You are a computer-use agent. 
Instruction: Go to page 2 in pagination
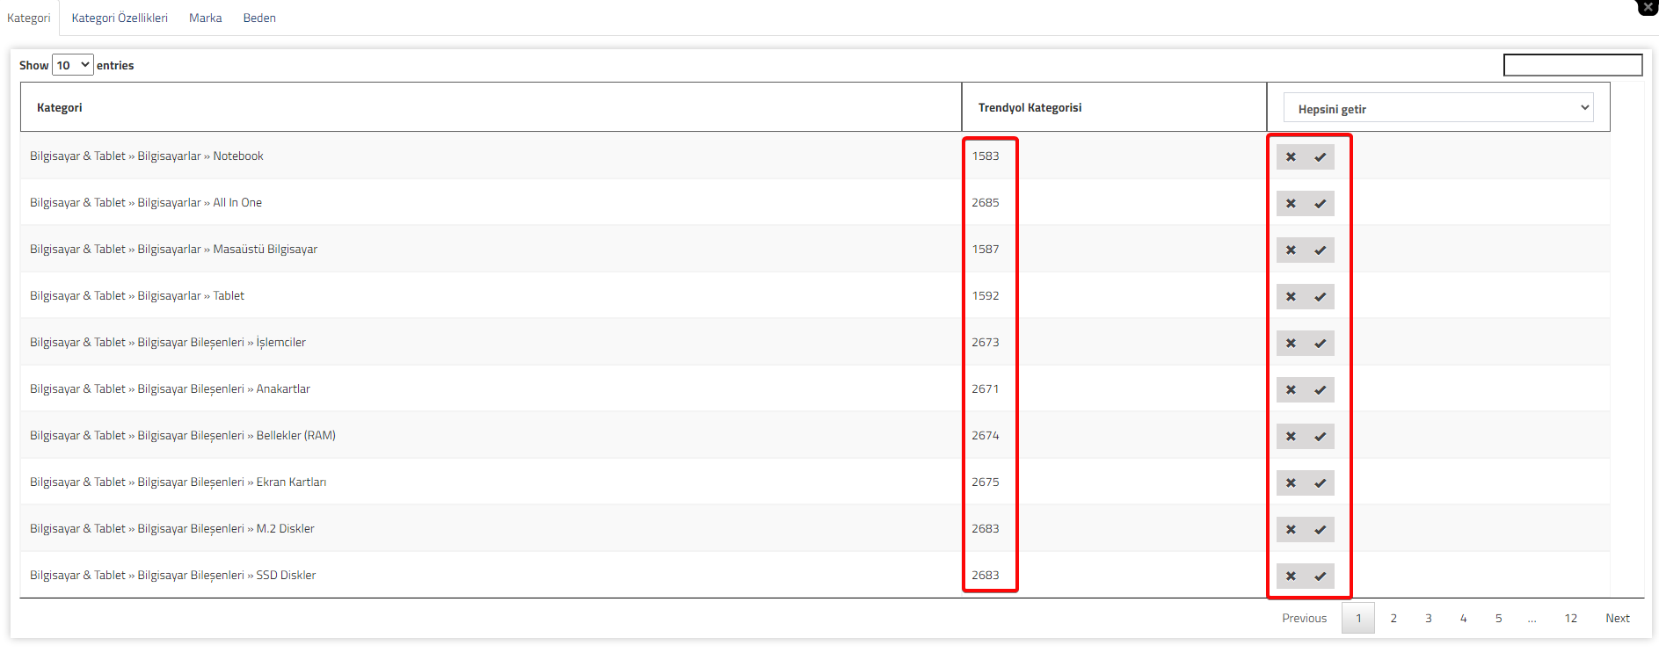pyautogui.click(x=1393, y=619)
